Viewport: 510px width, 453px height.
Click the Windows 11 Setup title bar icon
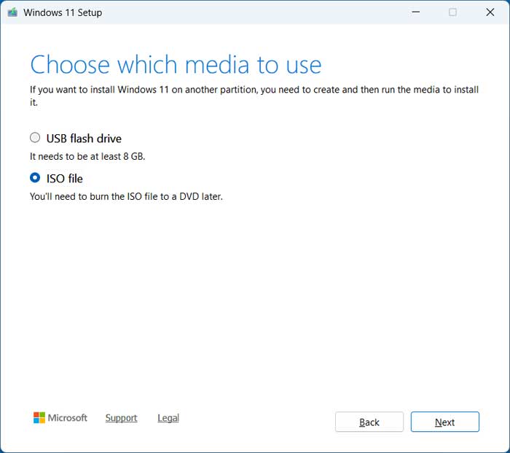(12, 12)
